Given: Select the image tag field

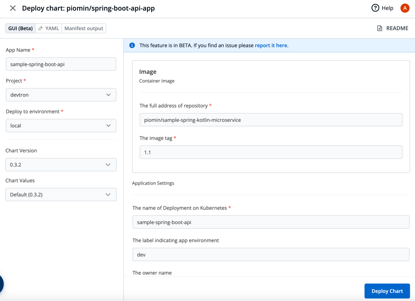Looking at the screenshot, I should (271, 152).
